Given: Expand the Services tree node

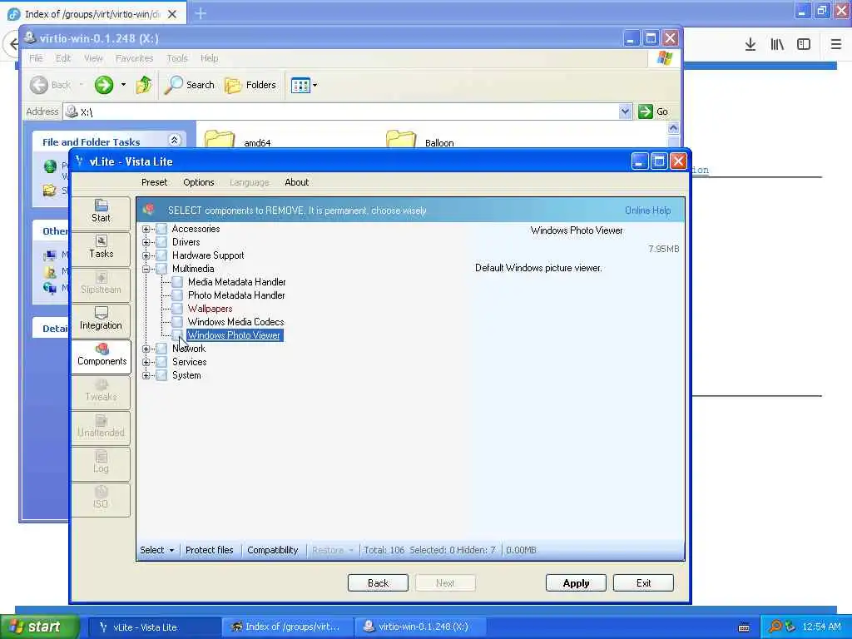Looking at the screenshot, I should click(146, 362).
